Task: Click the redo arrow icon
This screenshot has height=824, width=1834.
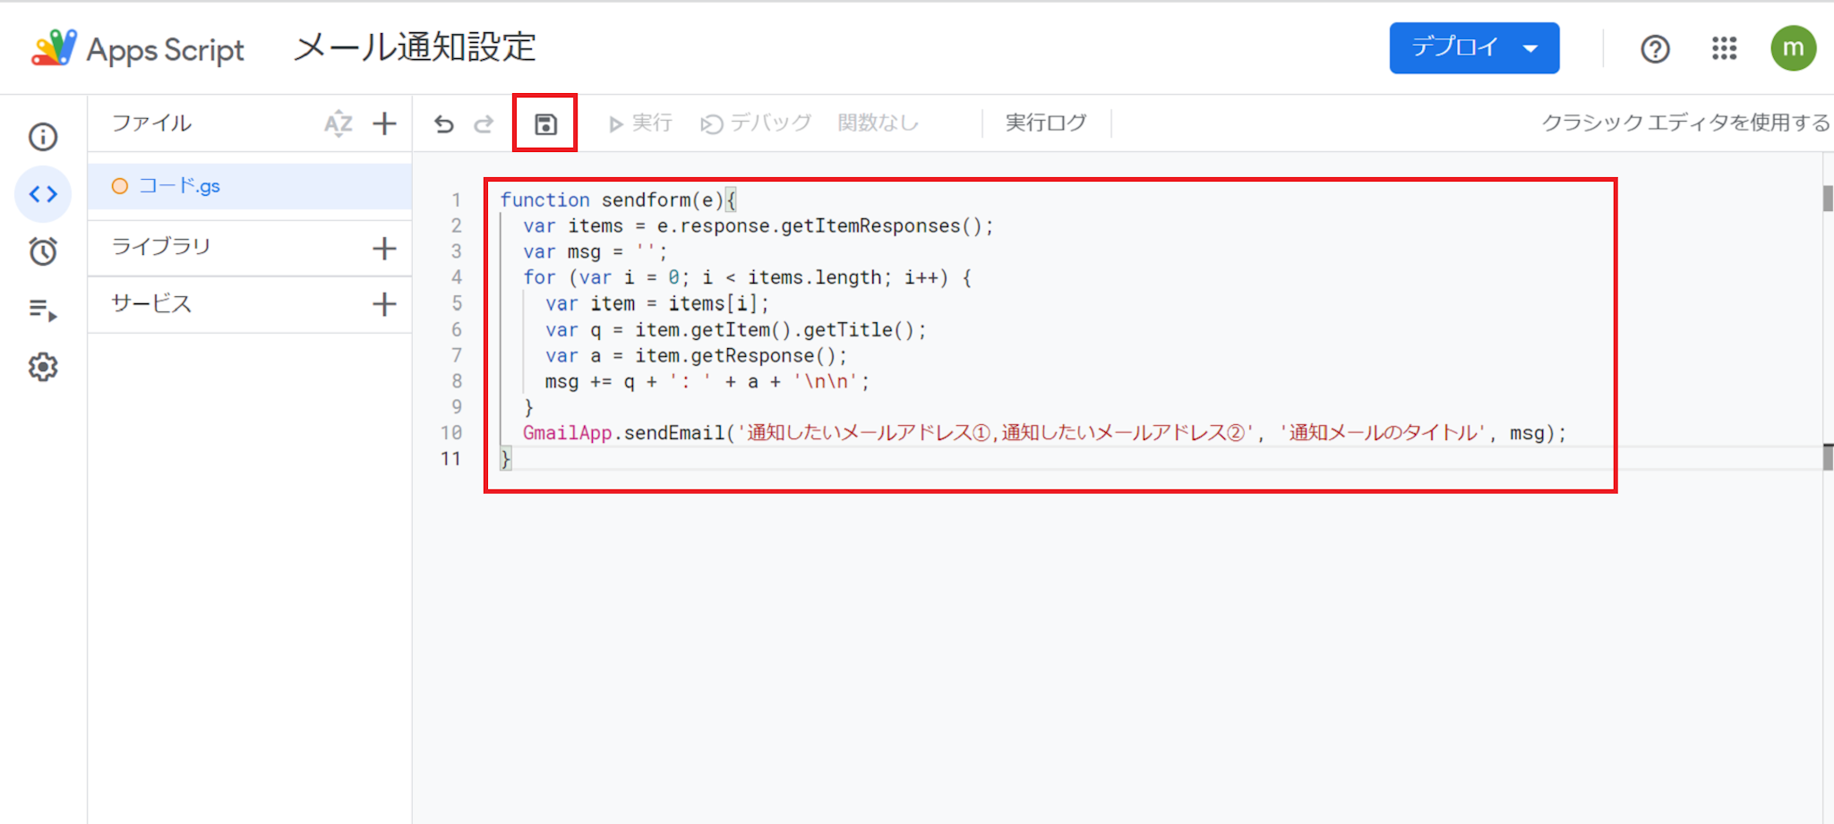Action: [x=484, y=123]
